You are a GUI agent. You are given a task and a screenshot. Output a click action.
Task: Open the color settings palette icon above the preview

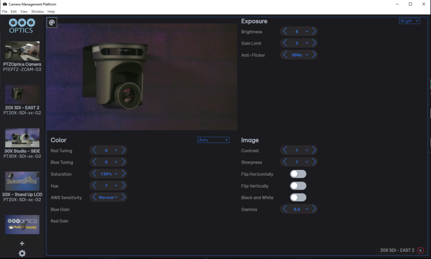coord(52,22)
